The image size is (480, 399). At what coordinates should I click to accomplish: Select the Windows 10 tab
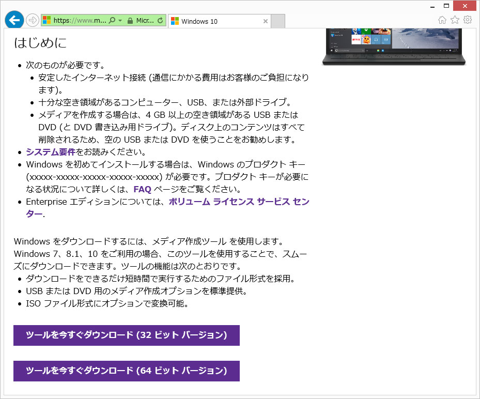219,21
